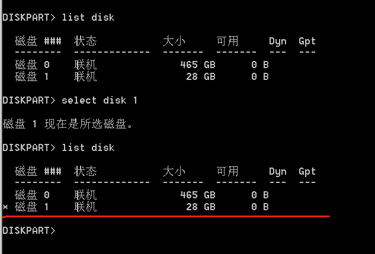375x254 pixels.
Task: Click the 465 GB size in the second table
Action: pos(198,195)
